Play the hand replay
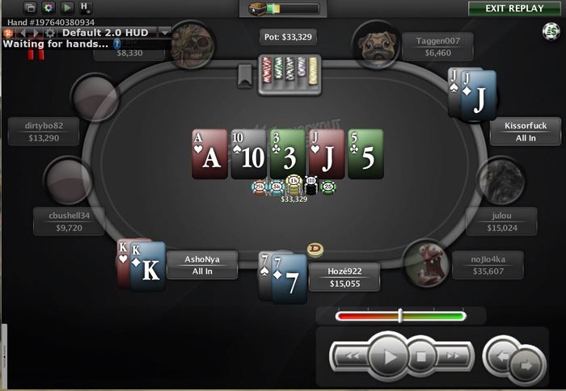 [389, 356]
